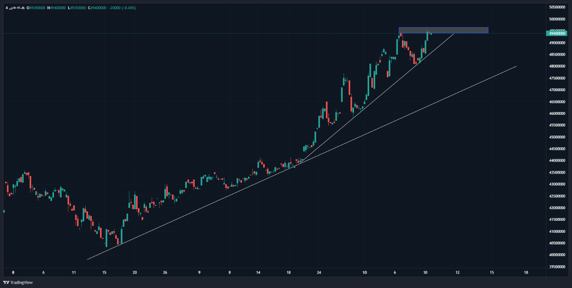Click date label 12 on time axis
Viewport: 572px width, 288px height.
[458, 273]
